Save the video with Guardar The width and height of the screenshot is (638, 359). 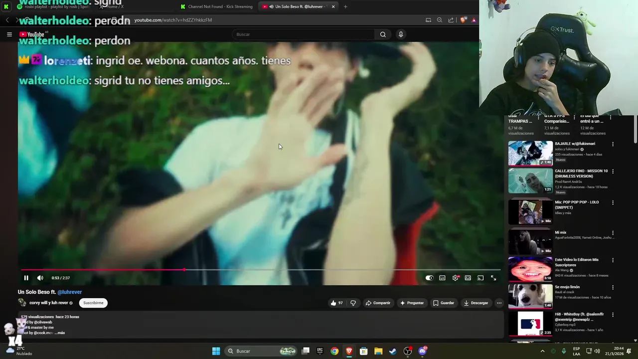(444, 303)
